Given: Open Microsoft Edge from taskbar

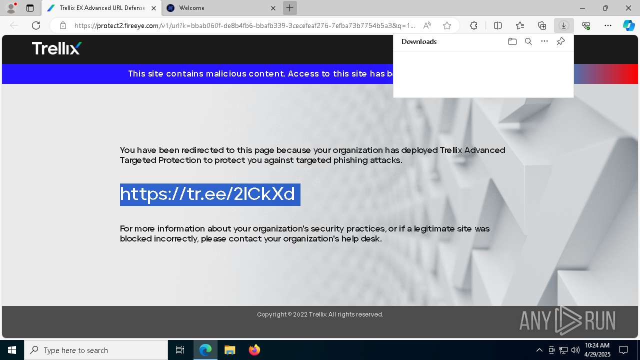Looking at the screenshot, I should coord(205,350).
